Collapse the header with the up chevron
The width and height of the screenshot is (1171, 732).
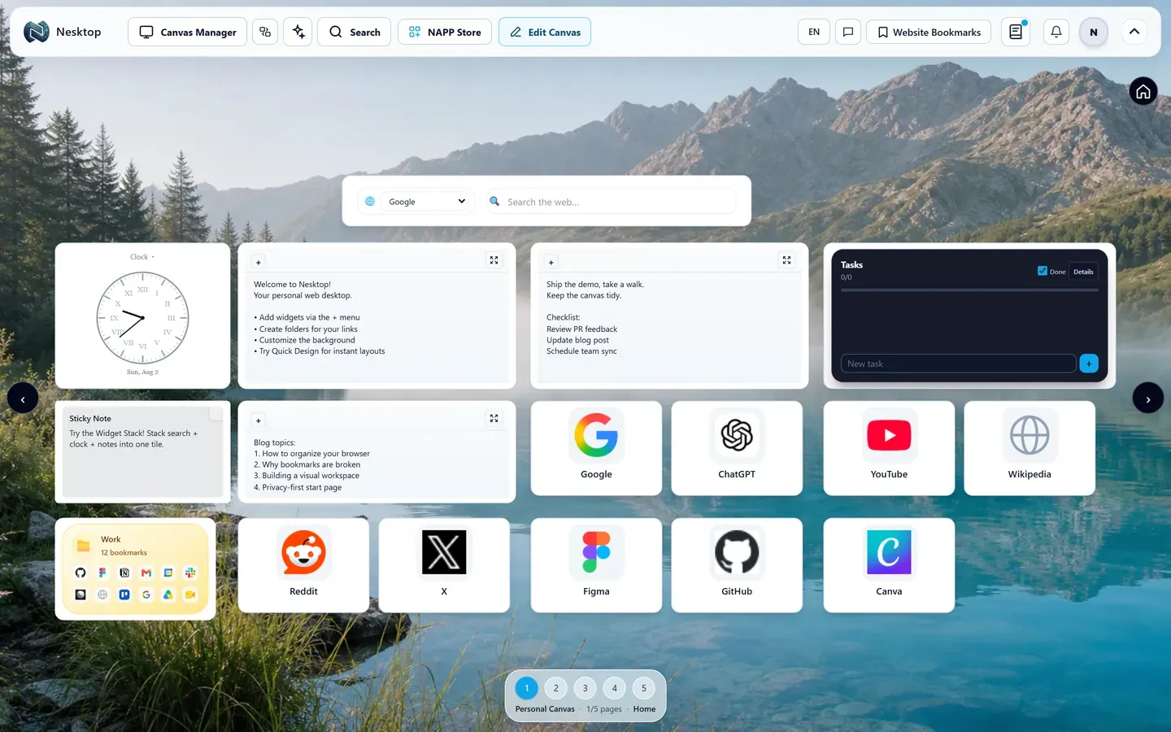[x=1134, y=32]
